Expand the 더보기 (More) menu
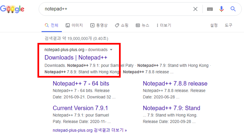Image resolution: width=244 pixels, height=140 pixels. click(164, 25)
